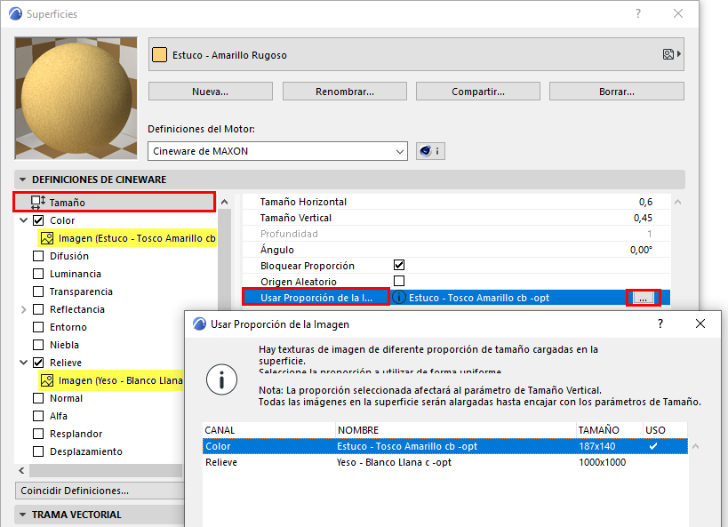Uncheck Bloquear Proporción checkbox
Viewport: 728px width, 527px height.
click(399, 265)
